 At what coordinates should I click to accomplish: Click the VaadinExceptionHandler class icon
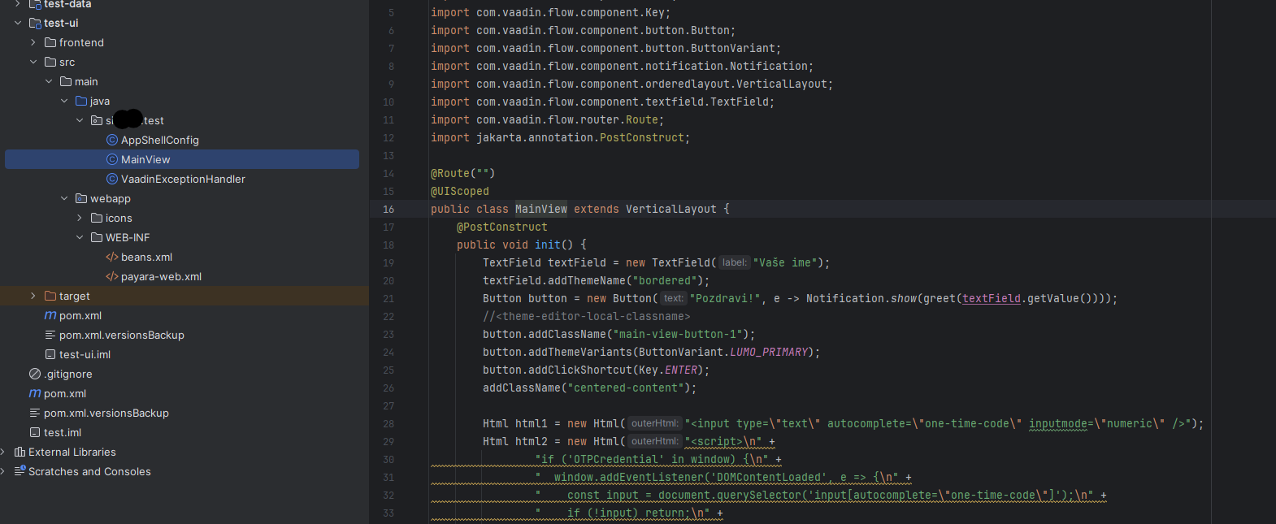click(x=112, y=180)
